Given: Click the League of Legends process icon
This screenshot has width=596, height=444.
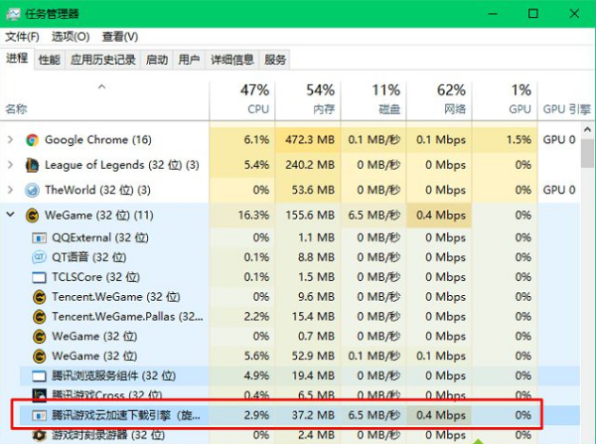Looking at the screenshot, I should point(32,165).
